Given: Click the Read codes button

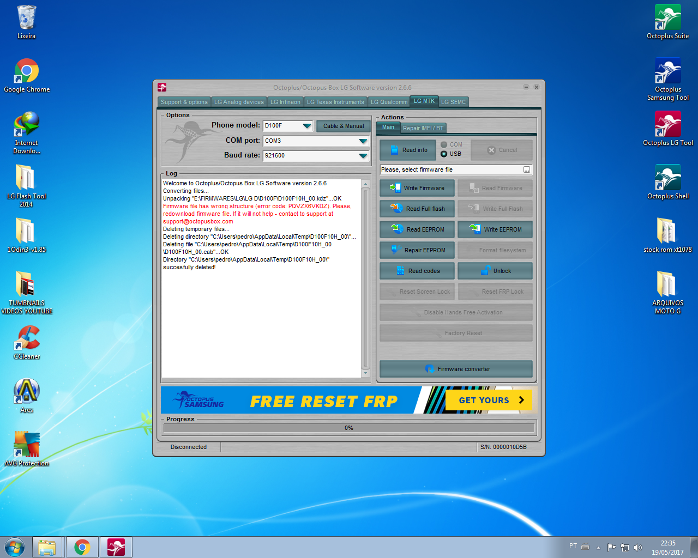Looking at the screenshot, I should (417, 271).
